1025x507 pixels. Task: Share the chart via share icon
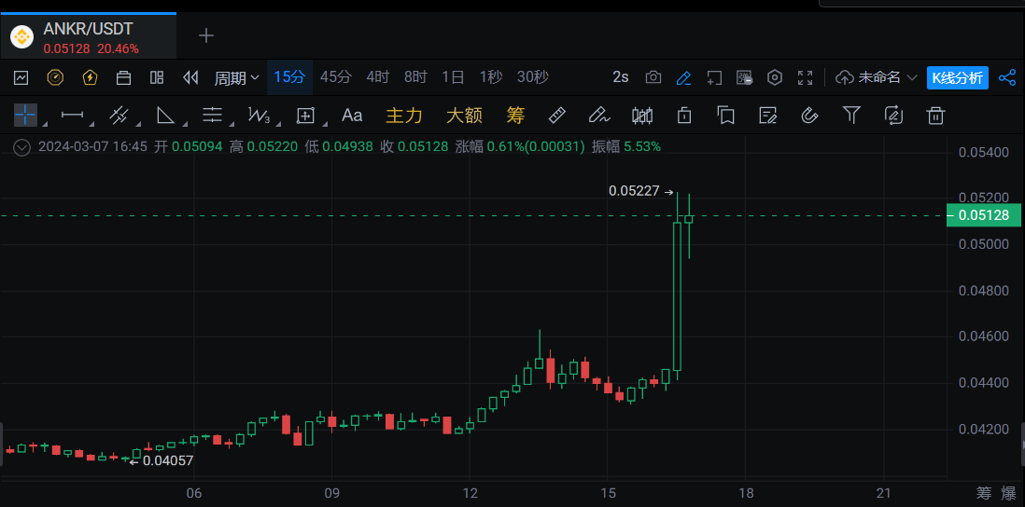coord(1007,77)
